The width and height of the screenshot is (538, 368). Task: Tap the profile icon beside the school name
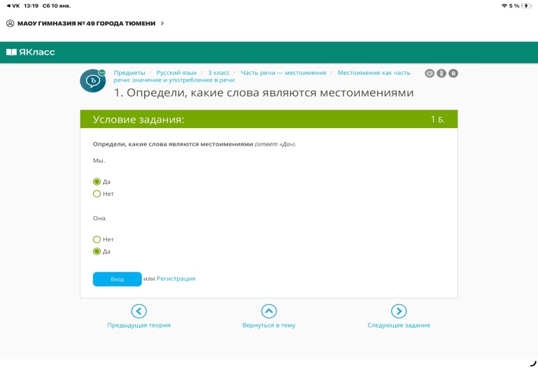point(10,23)
